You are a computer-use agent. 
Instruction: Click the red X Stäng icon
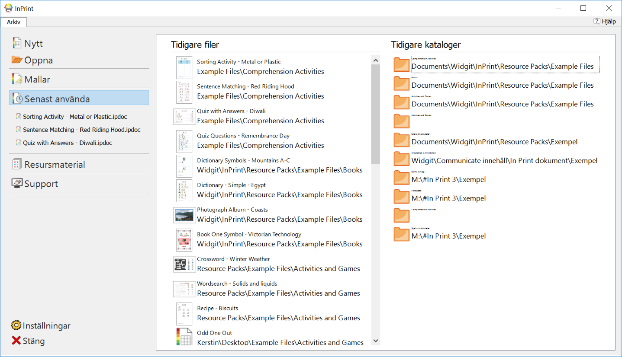pos(16,341)
